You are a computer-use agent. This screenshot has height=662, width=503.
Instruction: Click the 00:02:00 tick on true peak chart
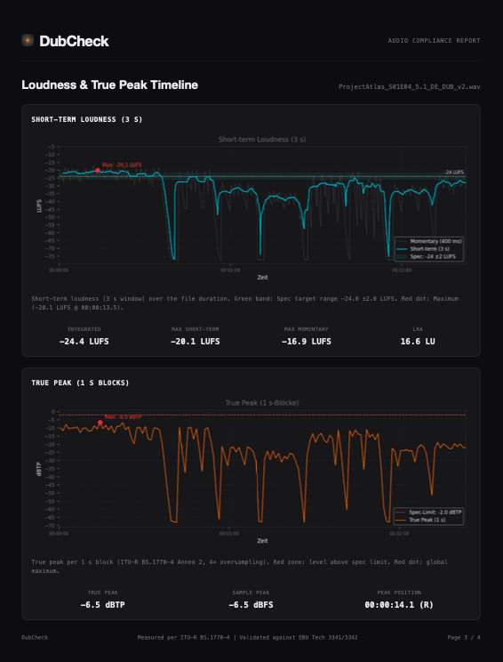click(x=399, y=534)
